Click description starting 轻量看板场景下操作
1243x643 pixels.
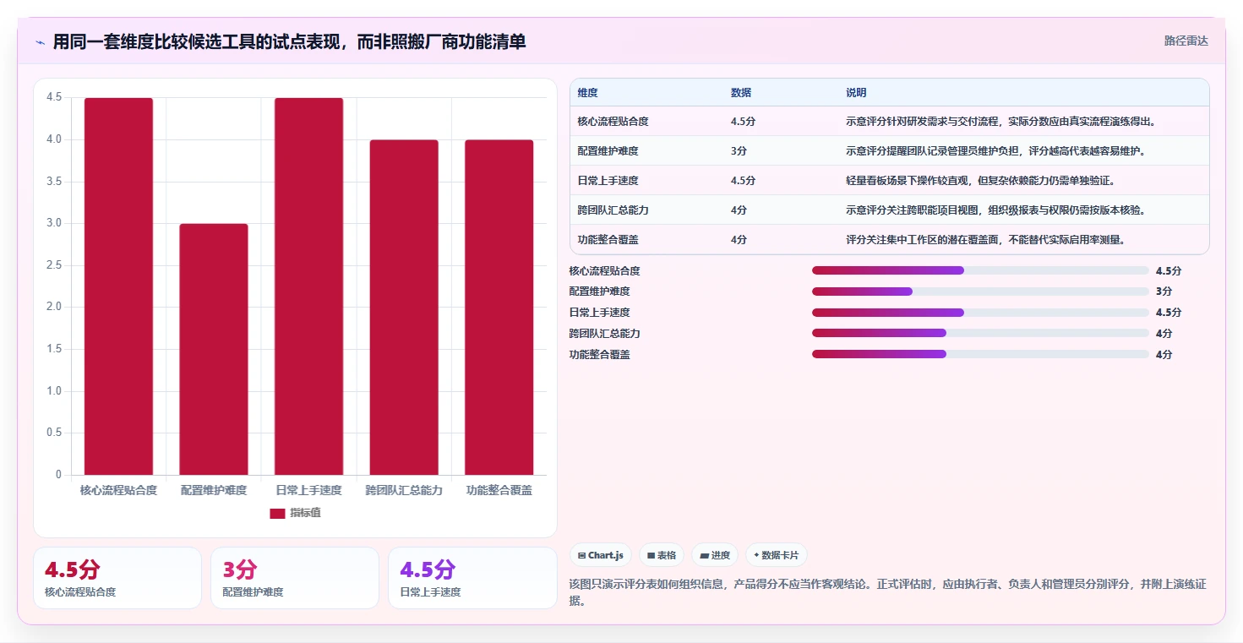click(x=981, y=181)
